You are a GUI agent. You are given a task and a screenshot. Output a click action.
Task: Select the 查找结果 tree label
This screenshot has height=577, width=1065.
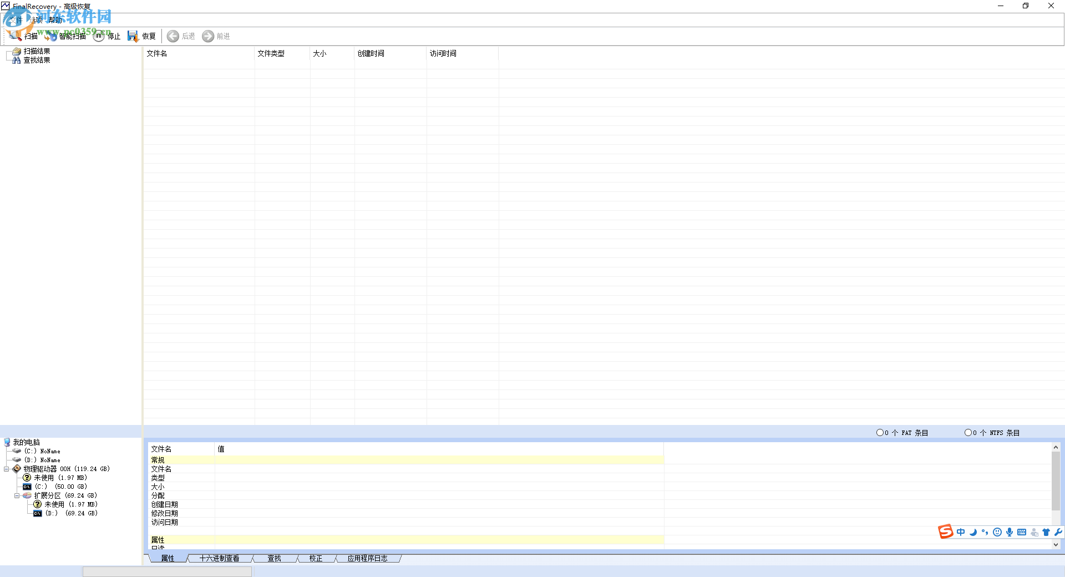[x=37, y=60]
